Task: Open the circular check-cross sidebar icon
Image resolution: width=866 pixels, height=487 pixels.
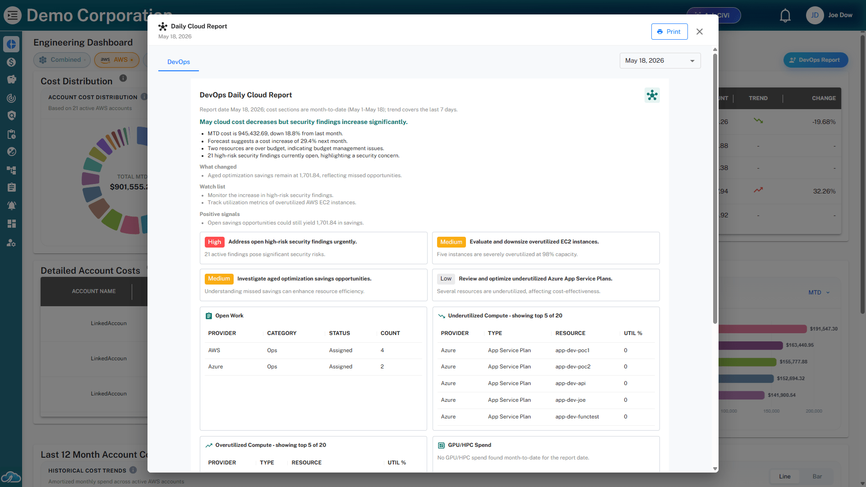Action: (x=11, y=152)
